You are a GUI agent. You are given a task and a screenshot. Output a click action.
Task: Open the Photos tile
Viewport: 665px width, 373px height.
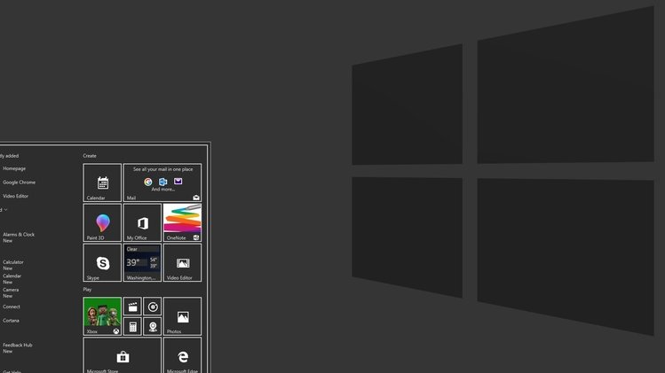pyautogui.click(x=182, y=316)
